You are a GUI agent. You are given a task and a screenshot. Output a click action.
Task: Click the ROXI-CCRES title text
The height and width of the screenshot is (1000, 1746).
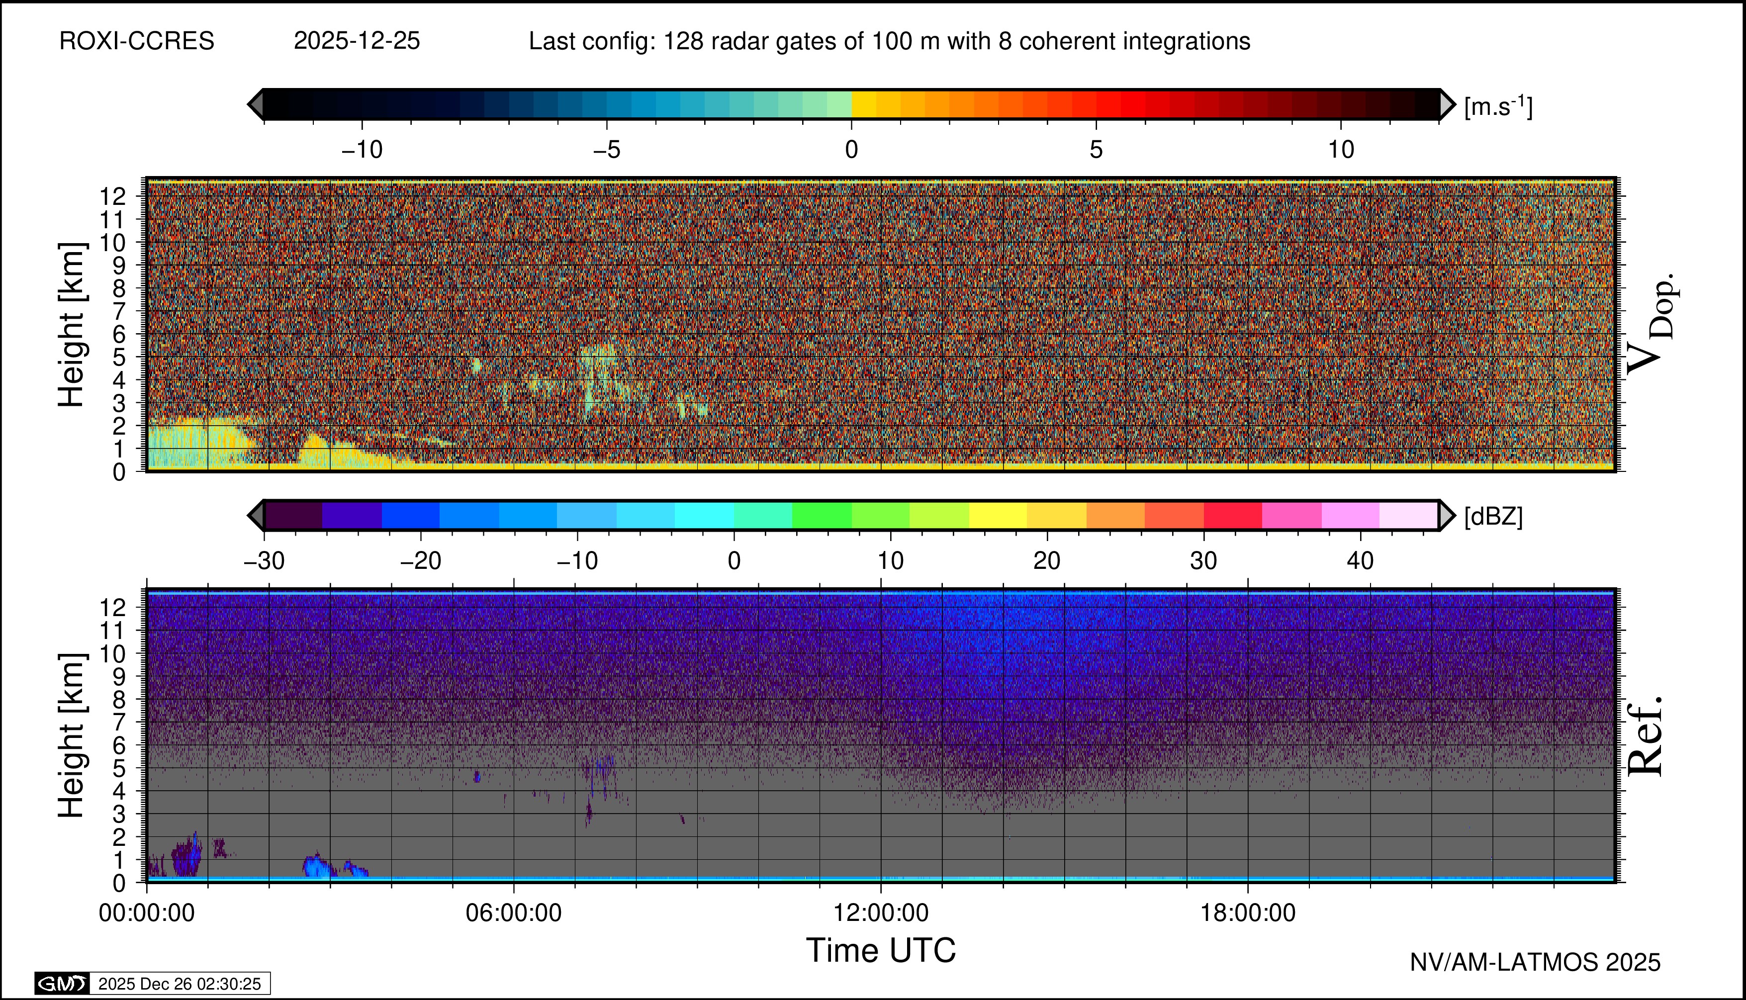pos(137,41)
